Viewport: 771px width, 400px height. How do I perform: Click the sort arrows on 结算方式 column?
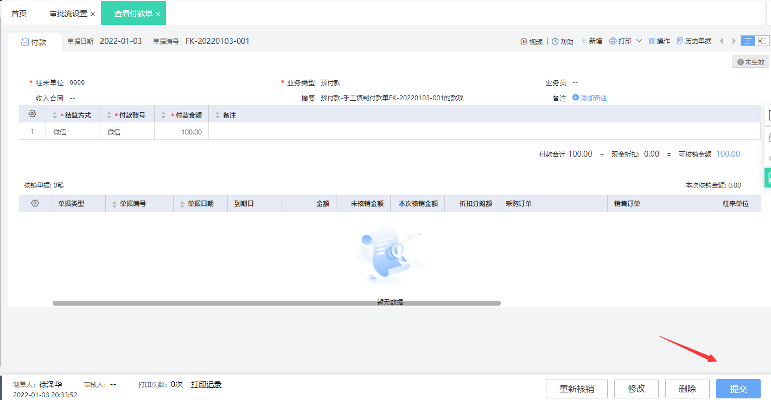click(x=54, y=114)
